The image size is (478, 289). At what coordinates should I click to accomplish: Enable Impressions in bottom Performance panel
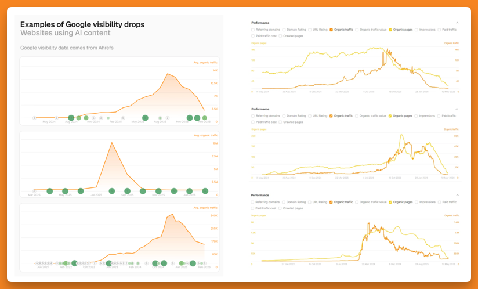tap(416, 202)
